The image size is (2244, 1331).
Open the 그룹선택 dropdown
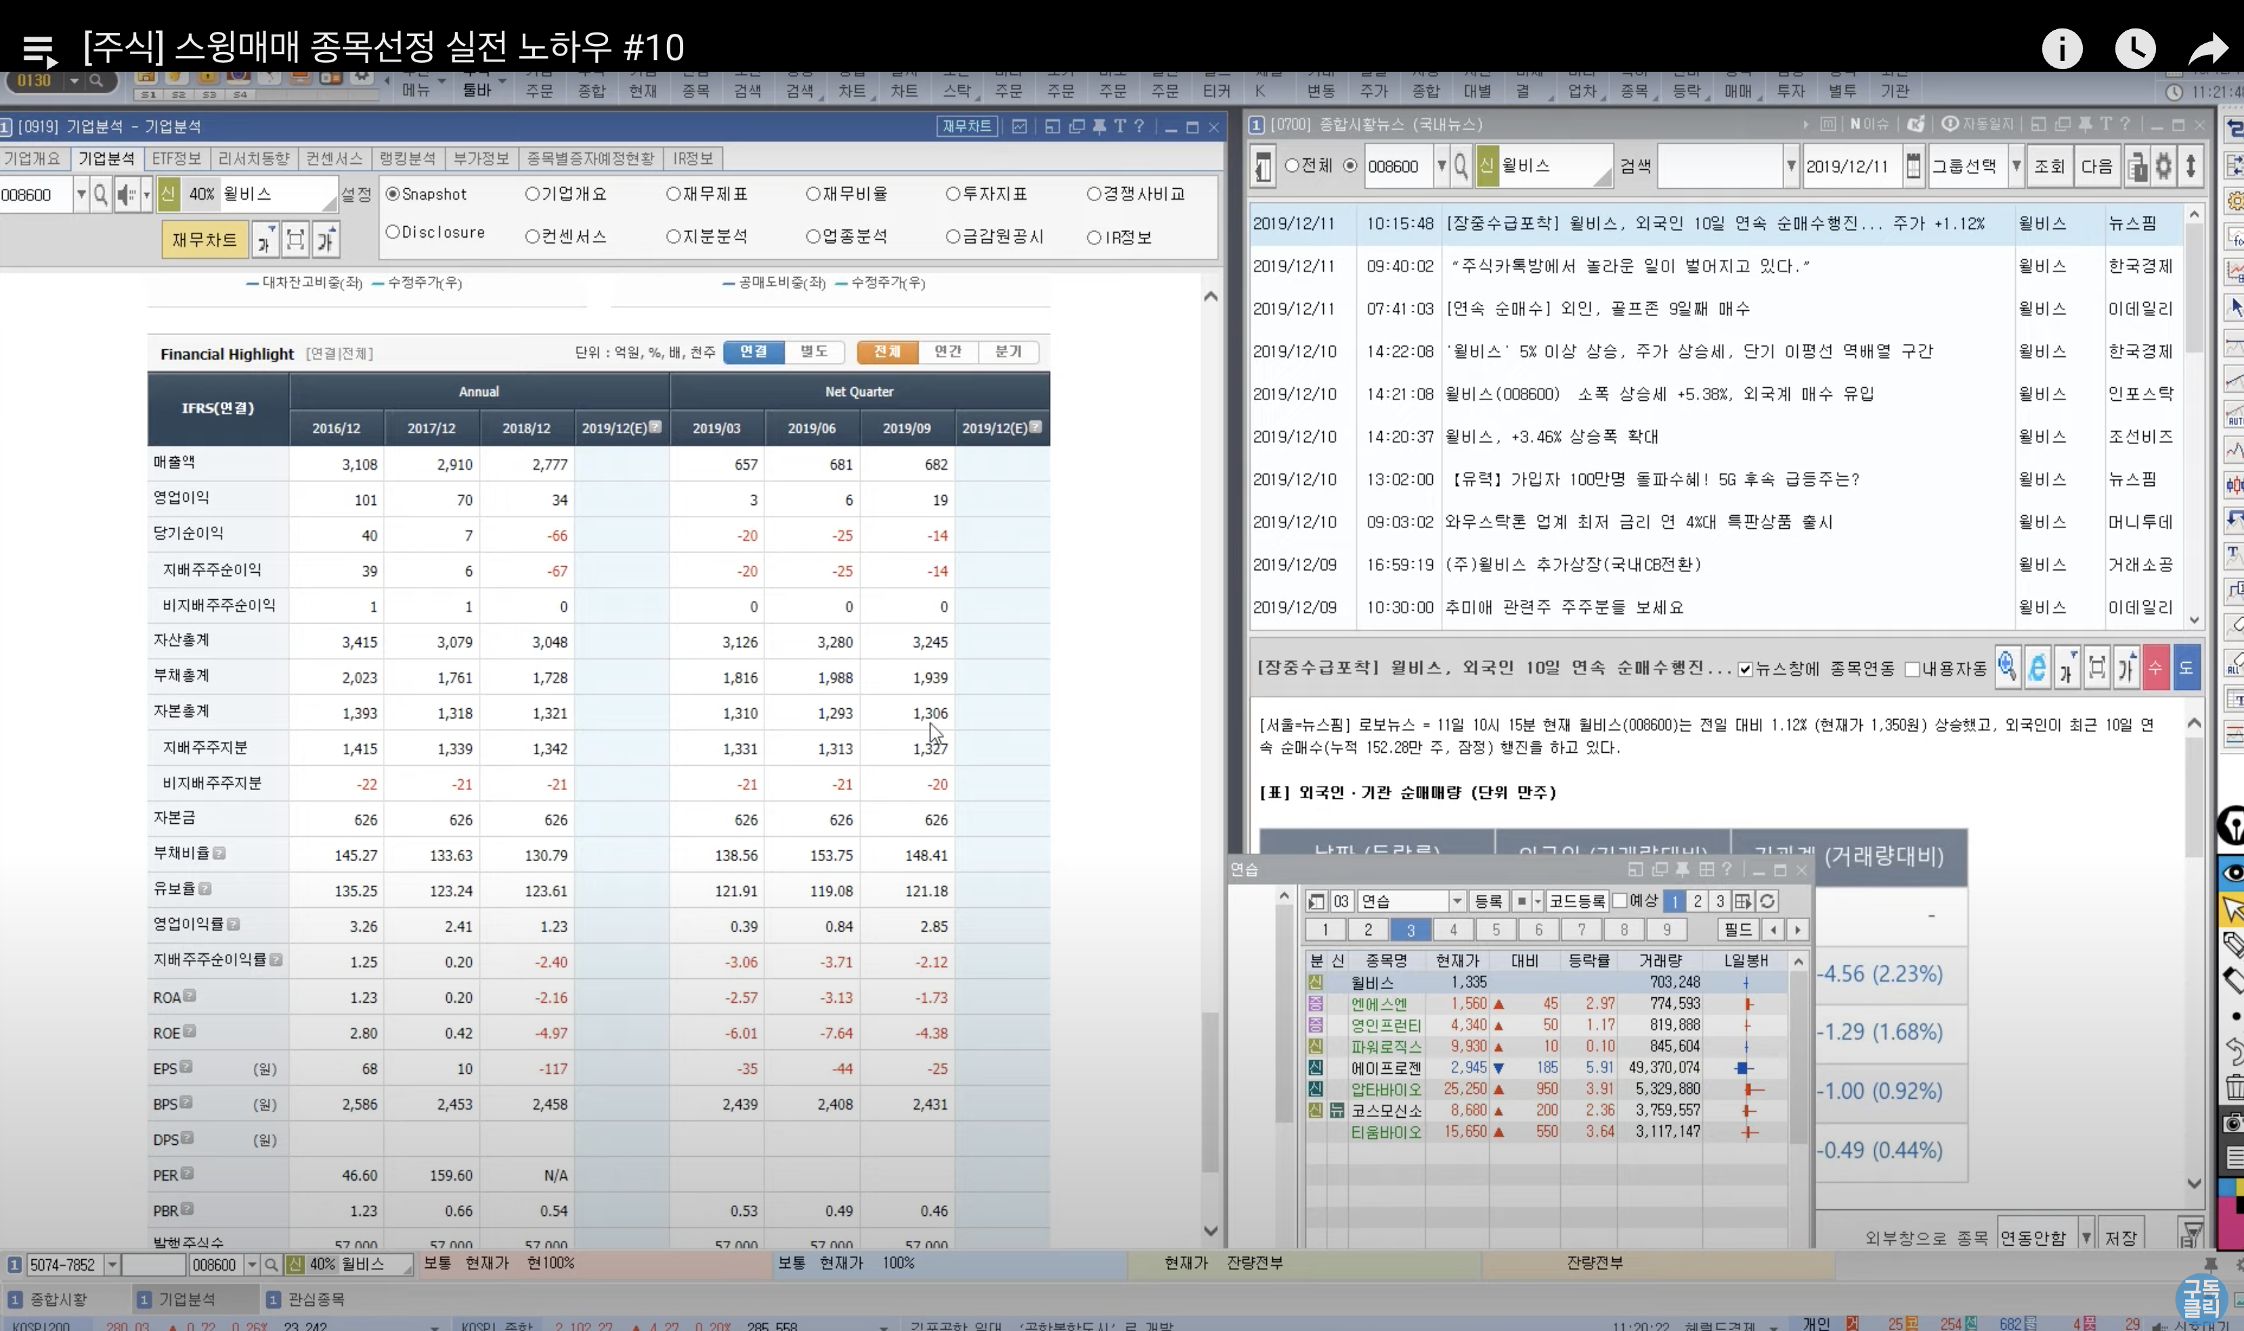[2016, 166]
